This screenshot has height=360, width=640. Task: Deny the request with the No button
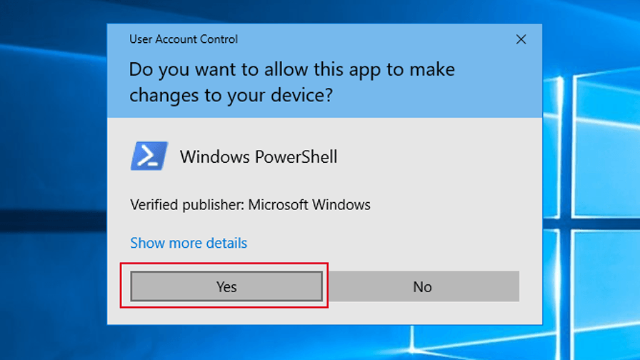tap(423, 286)
